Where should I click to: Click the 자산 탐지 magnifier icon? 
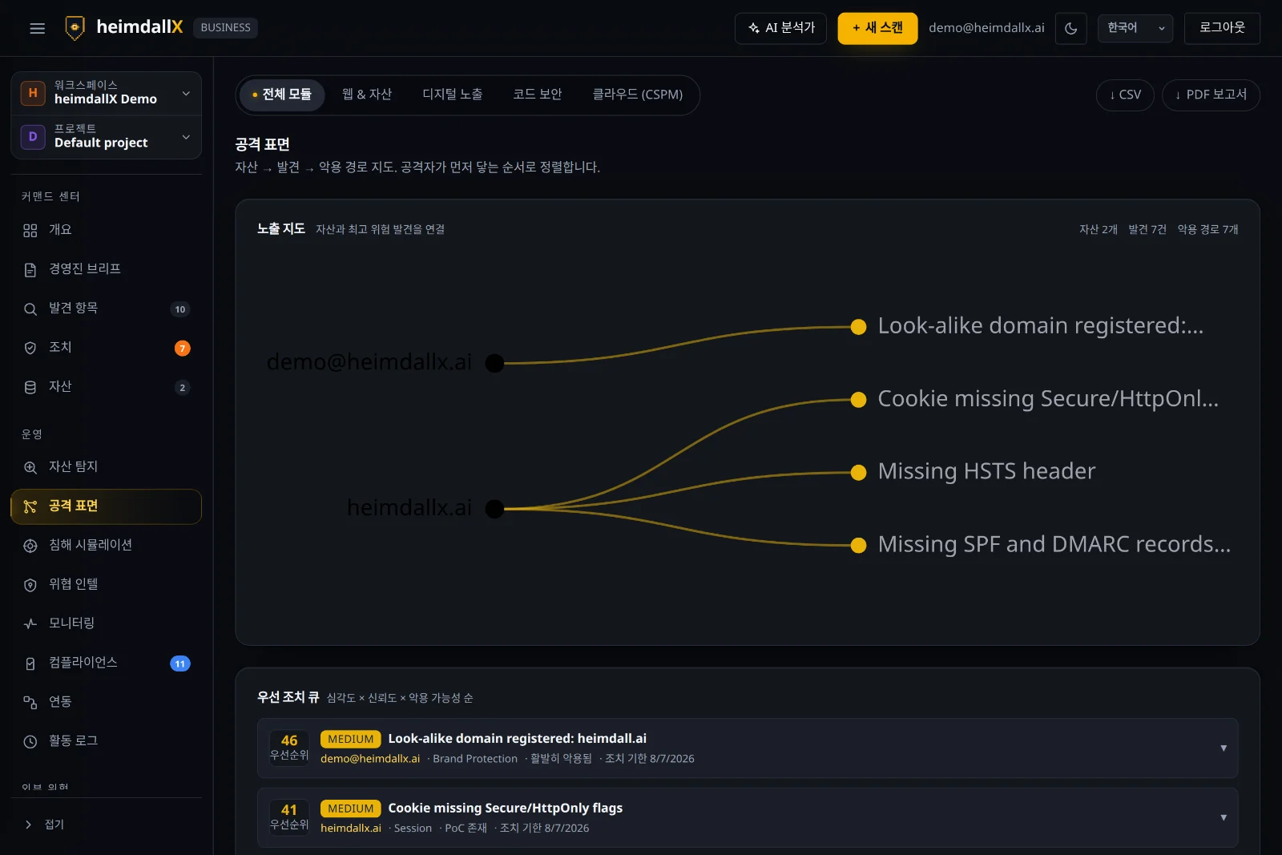[30, 467]
